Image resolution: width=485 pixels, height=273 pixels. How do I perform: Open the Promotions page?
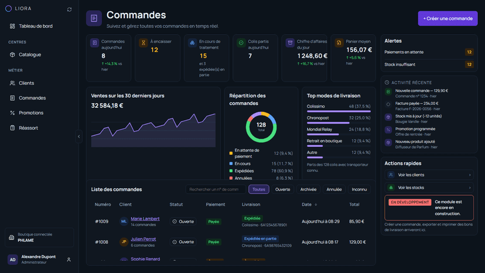(31, 112)
